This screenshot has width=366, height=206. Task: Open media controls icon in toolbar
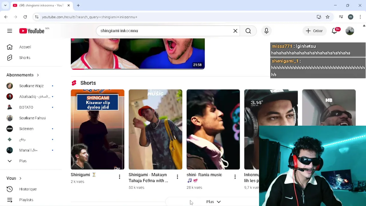click(341, 17)
